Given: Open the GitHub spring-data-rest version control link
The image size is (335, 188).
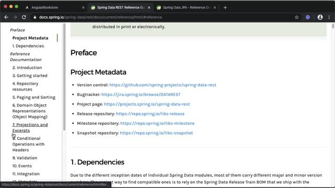Looking at the screenshot, I should [x=163, y=85].
